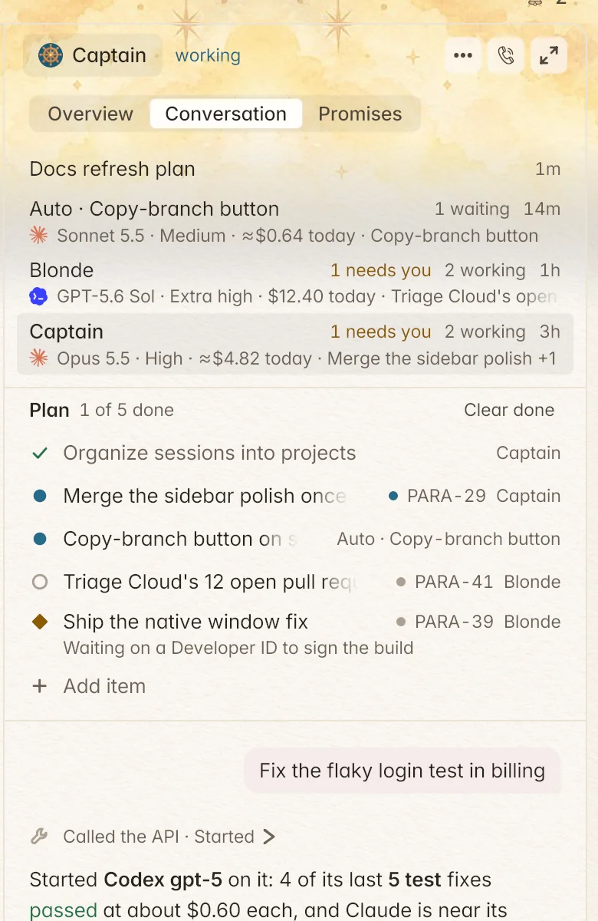Click the wrench icon by Called the API
Screen dimensions: 598x921
coord(39,837)
